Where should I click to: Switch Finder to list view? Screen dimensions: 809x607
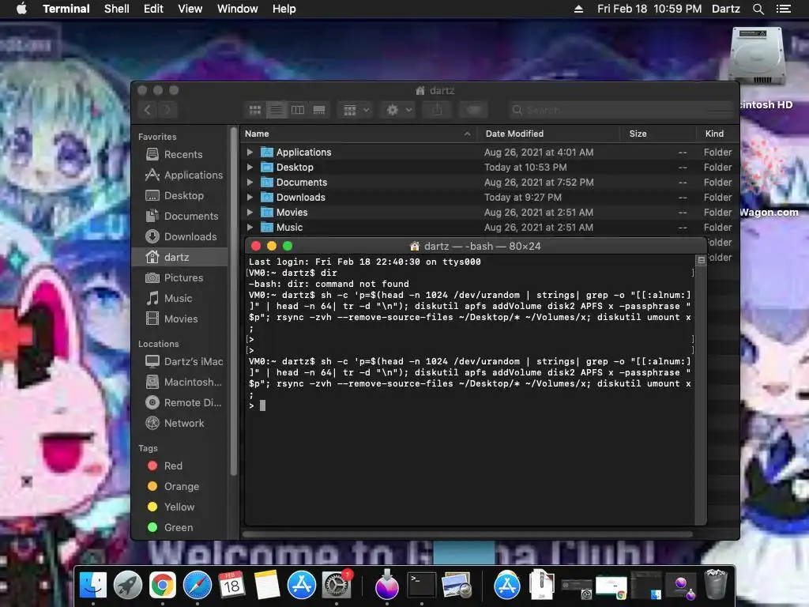pos(276,110)
